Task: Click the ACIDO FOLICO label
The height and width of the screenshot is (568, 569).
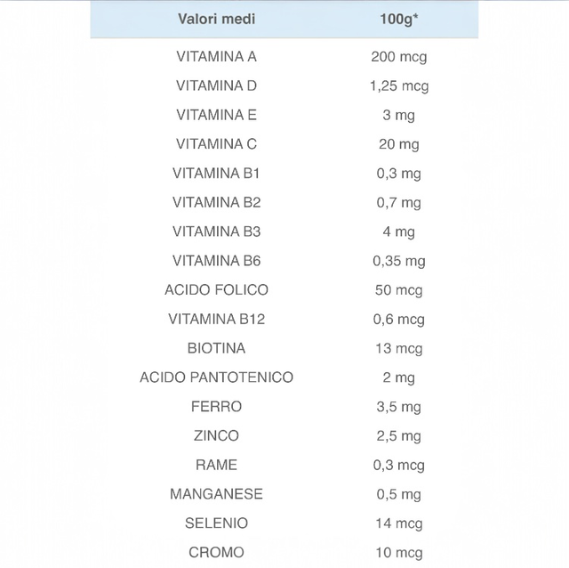Action: pyautogui.click(x=216, y=290)
